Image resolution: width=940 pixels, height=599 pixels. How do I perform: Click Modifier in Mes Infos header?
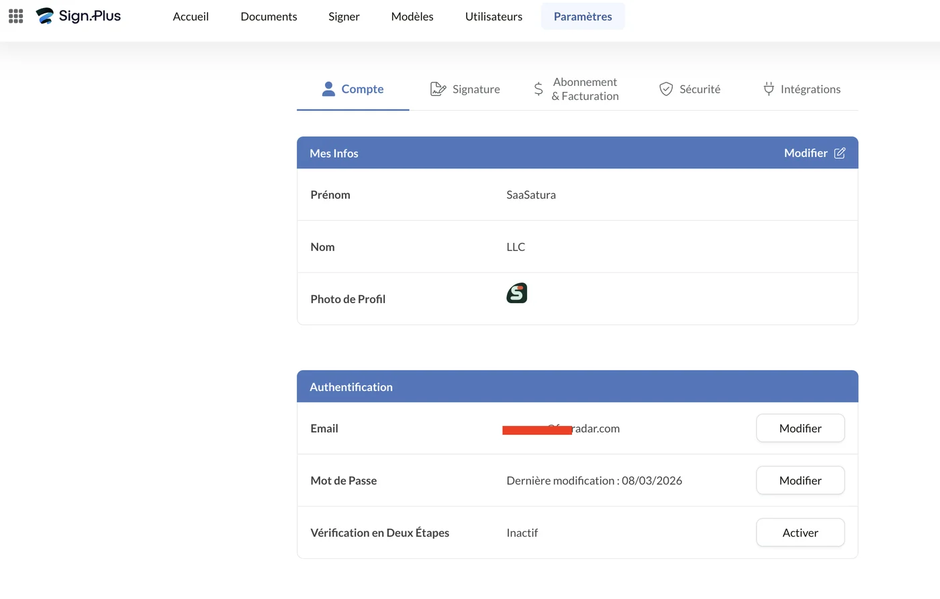tap(806, 153)
